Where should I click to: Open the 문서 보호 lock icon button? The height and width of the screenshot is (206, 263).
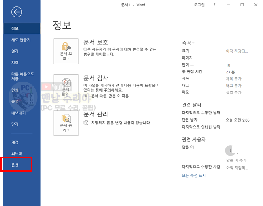(x=66, y=51)
